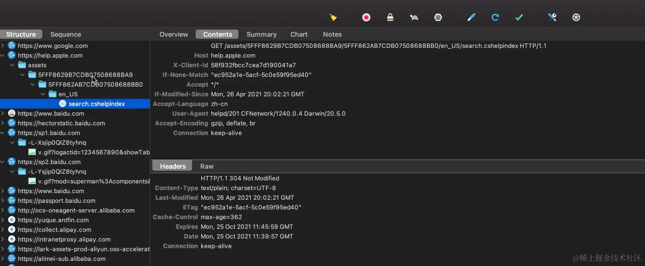This screenshot has height=266, width=645.
Task: Expand the https://www.google.com node
Action: point(3,46)
